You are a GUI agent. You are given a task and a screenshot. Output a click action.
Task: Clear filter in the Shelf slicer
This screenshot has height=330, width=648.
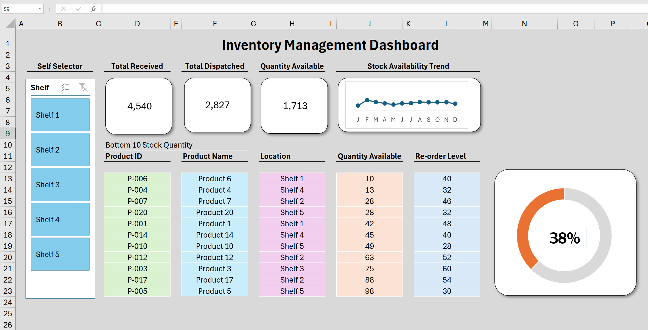[83, 87]
